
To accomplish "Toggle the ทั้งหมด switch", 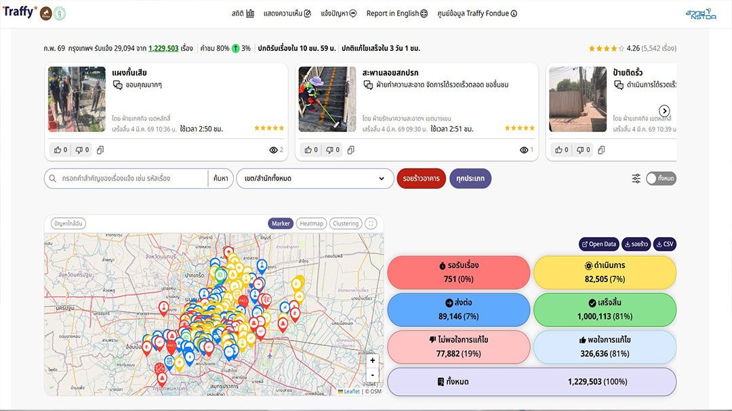I will point(661,179).
